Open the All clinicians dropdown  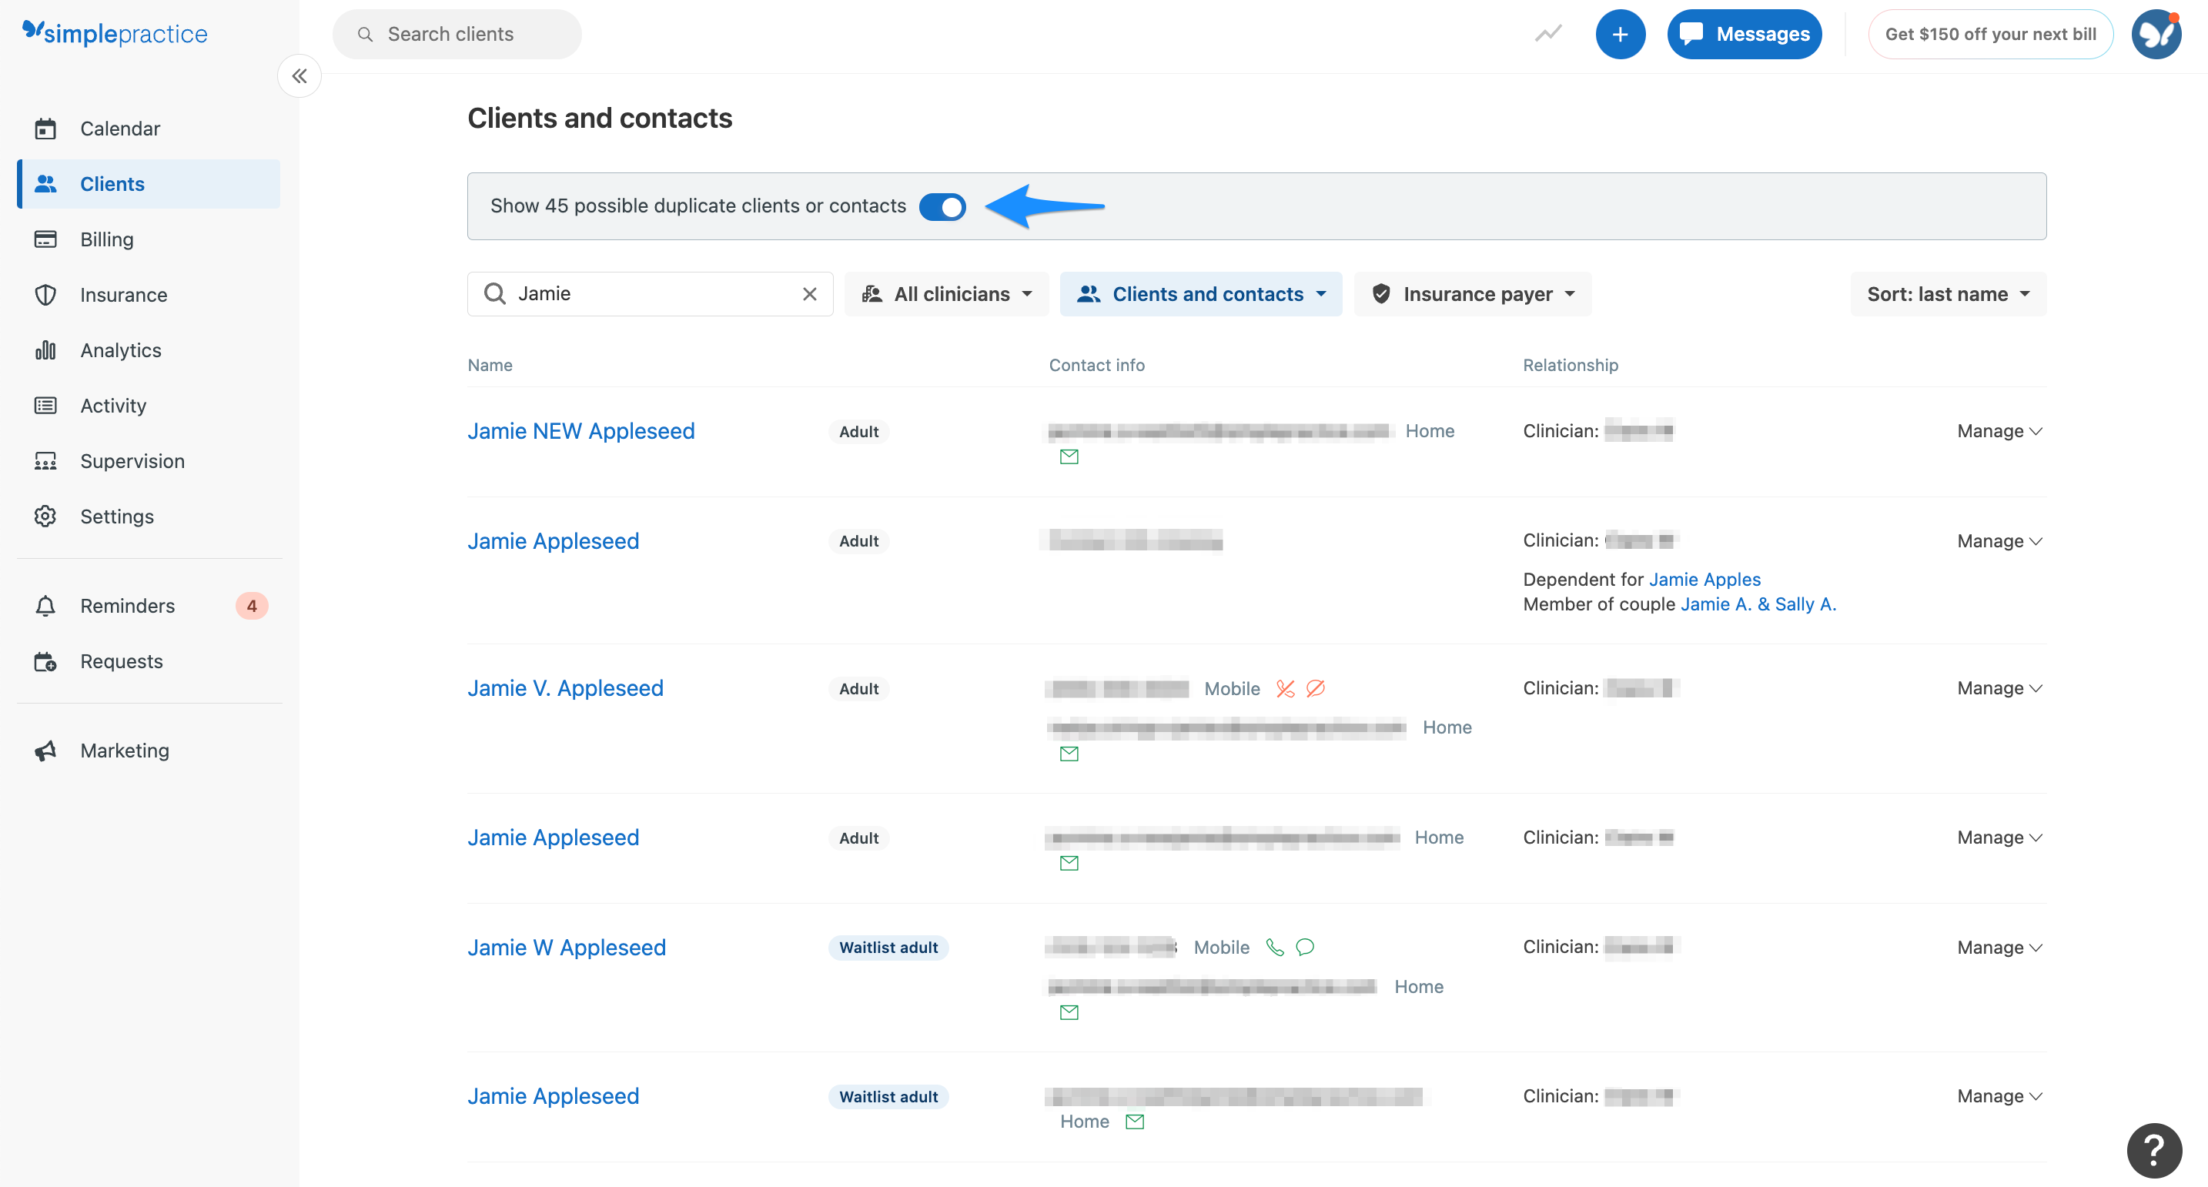coord(946,293)
